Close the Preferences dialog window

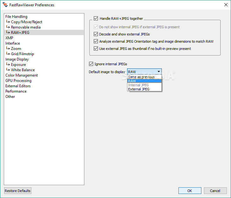point(226,5)
